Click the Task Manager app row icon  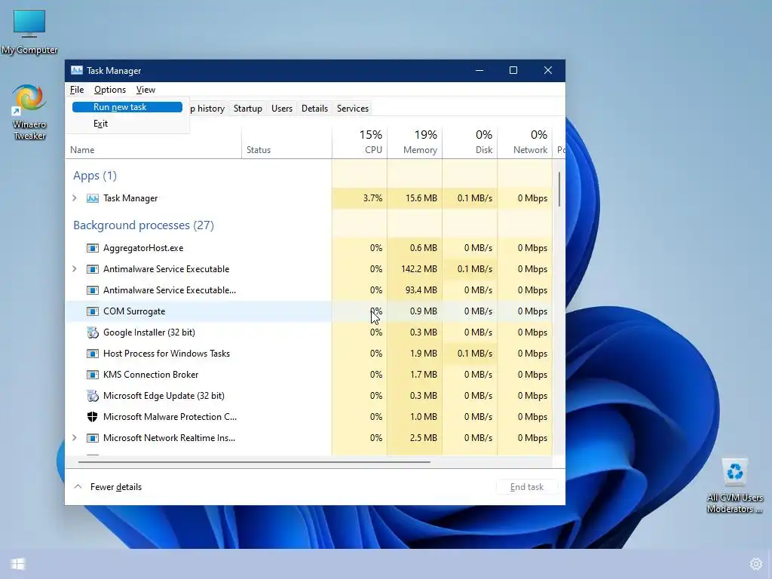tap(92, 198)
